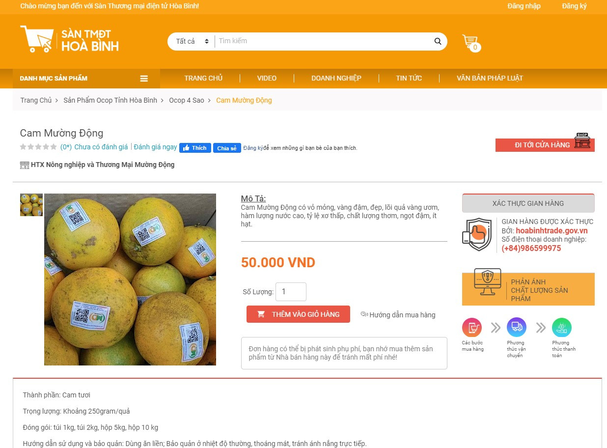Click the search magnifier icon

pyautogui.click(x=438, y=41)
